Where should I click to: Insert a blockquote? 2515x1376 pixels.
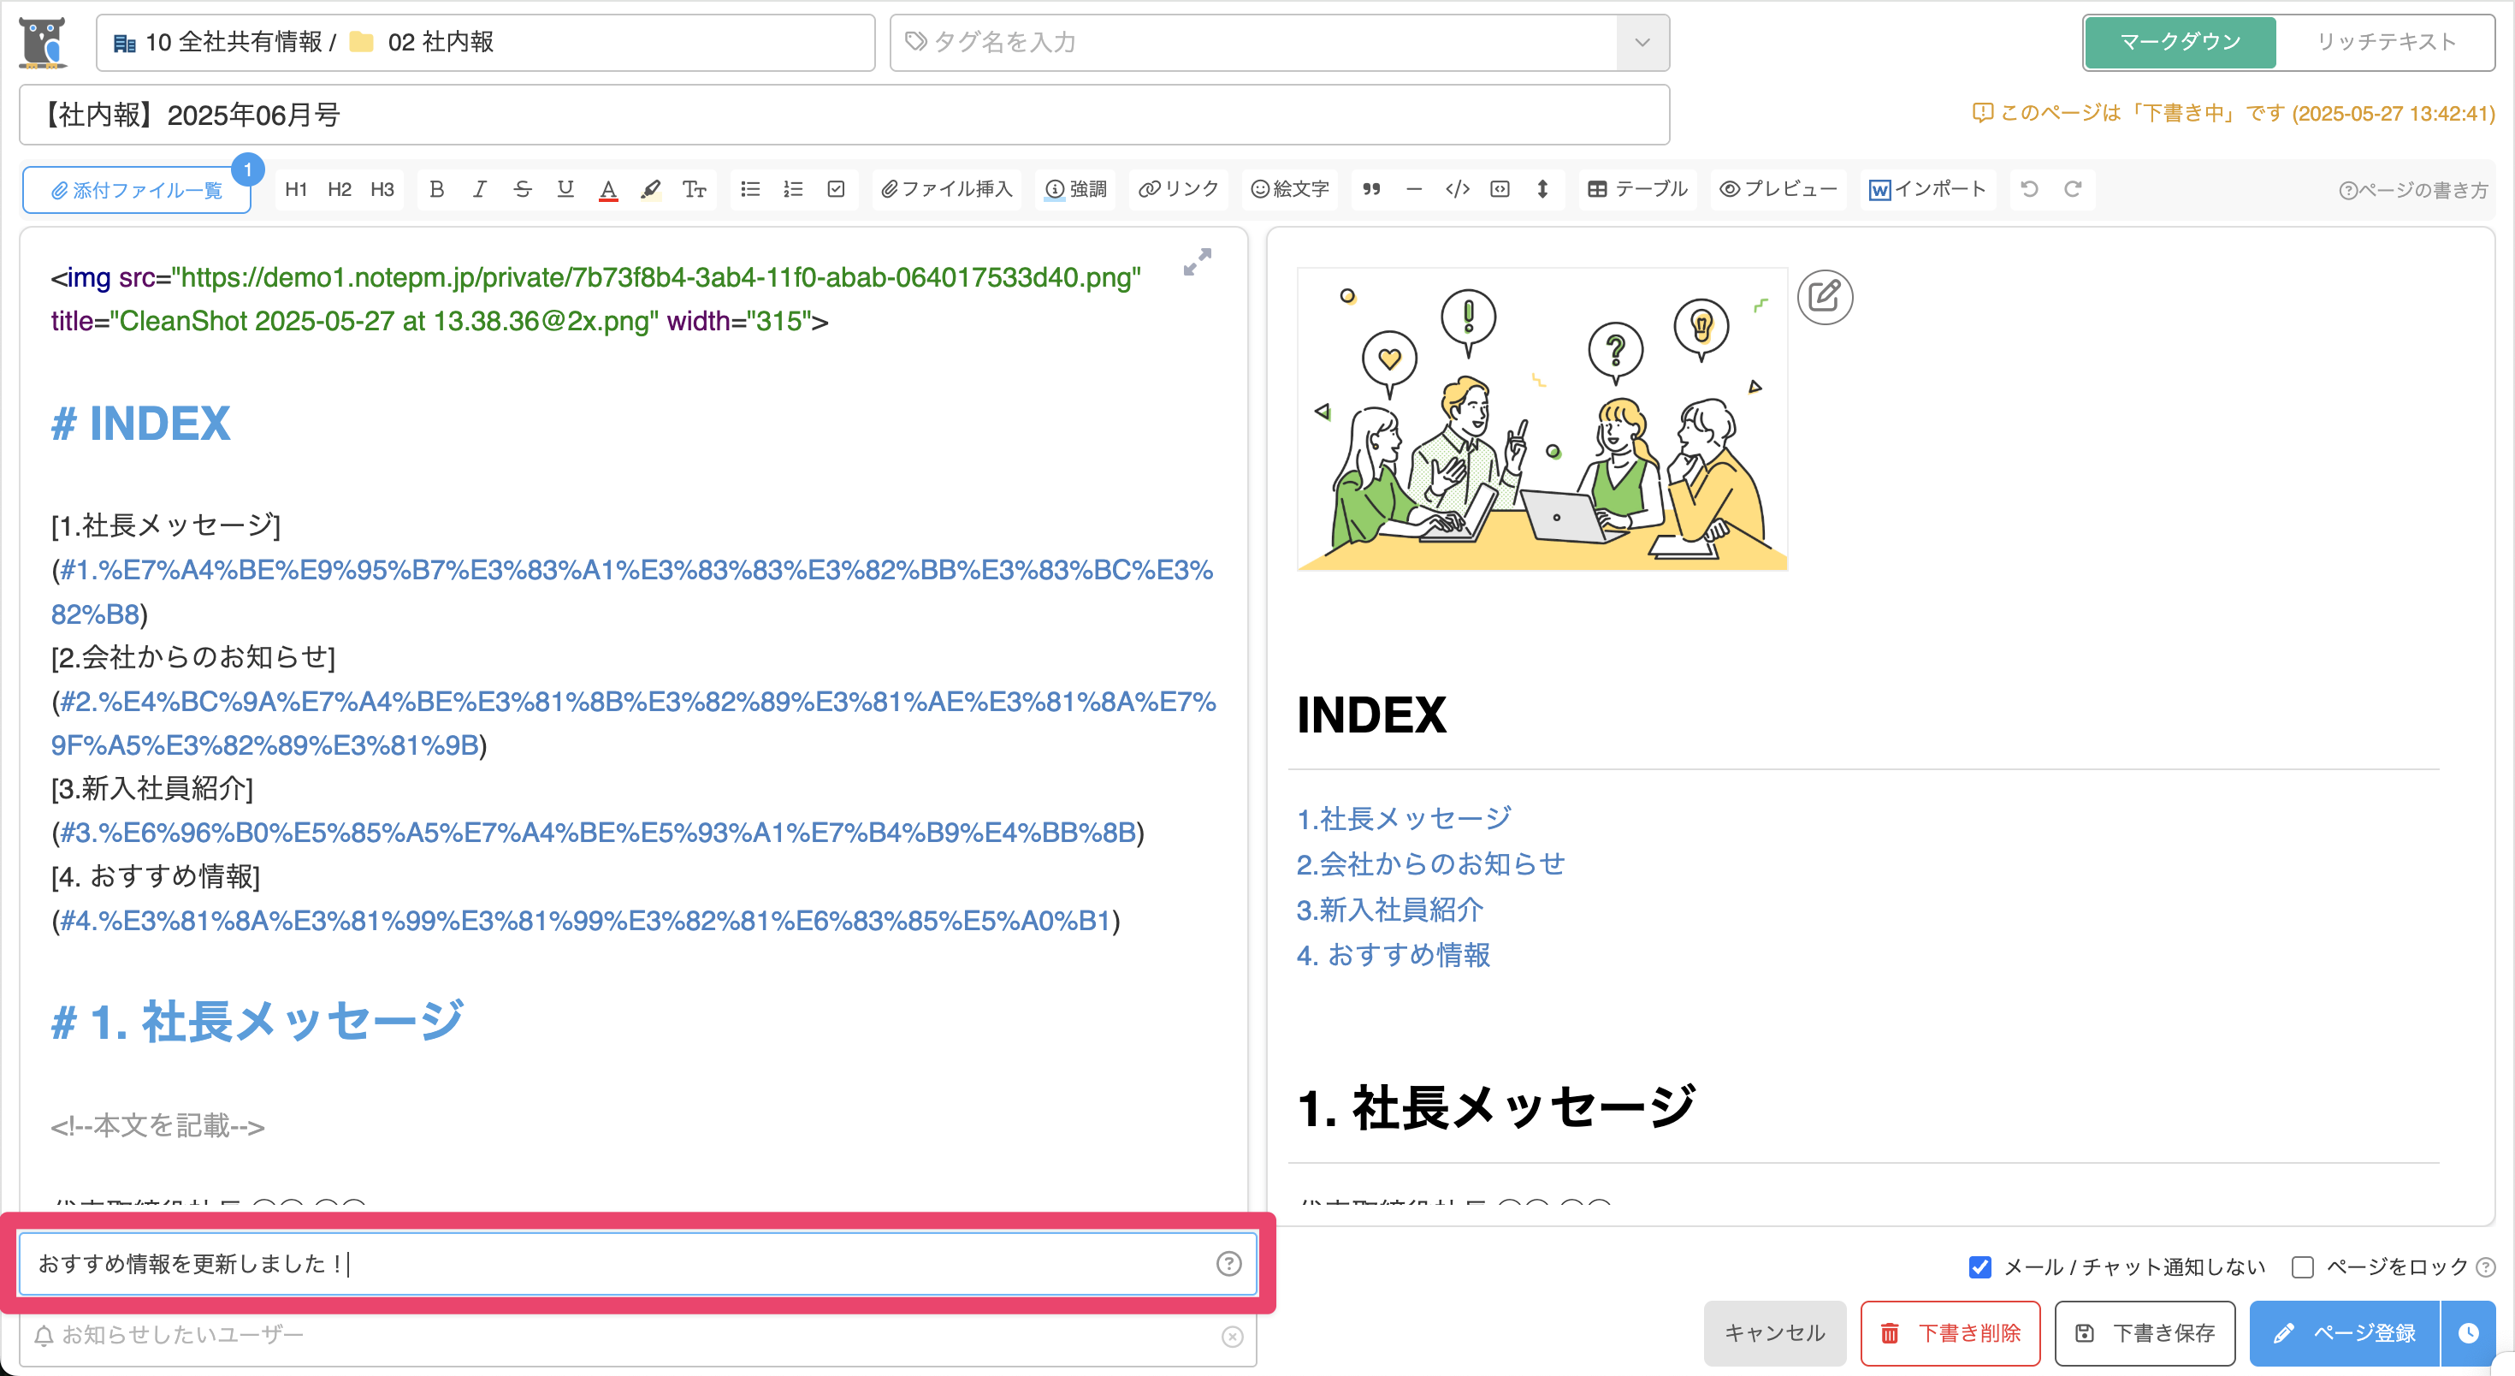(x=1370, y=189)
